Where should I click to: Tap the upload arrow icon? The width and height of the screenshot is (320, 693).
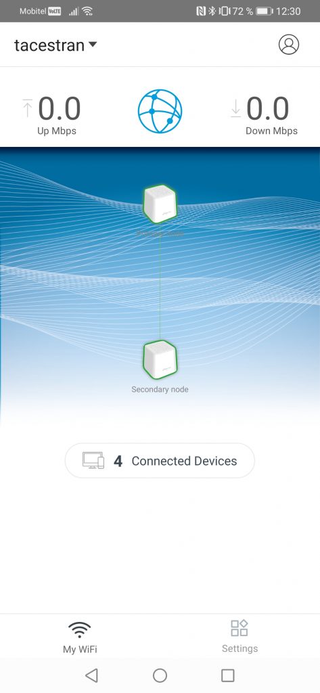(28, 108)
